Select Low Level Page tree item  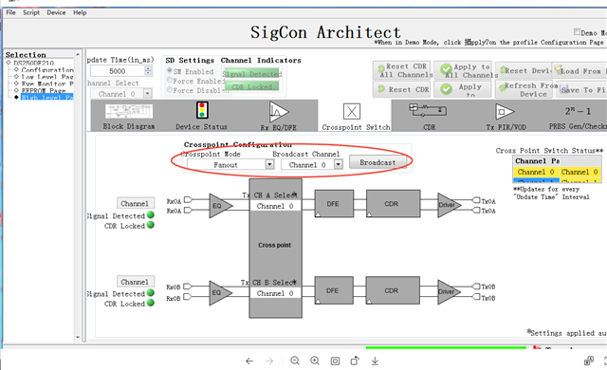pyautogui.click(x=47, y=77)
